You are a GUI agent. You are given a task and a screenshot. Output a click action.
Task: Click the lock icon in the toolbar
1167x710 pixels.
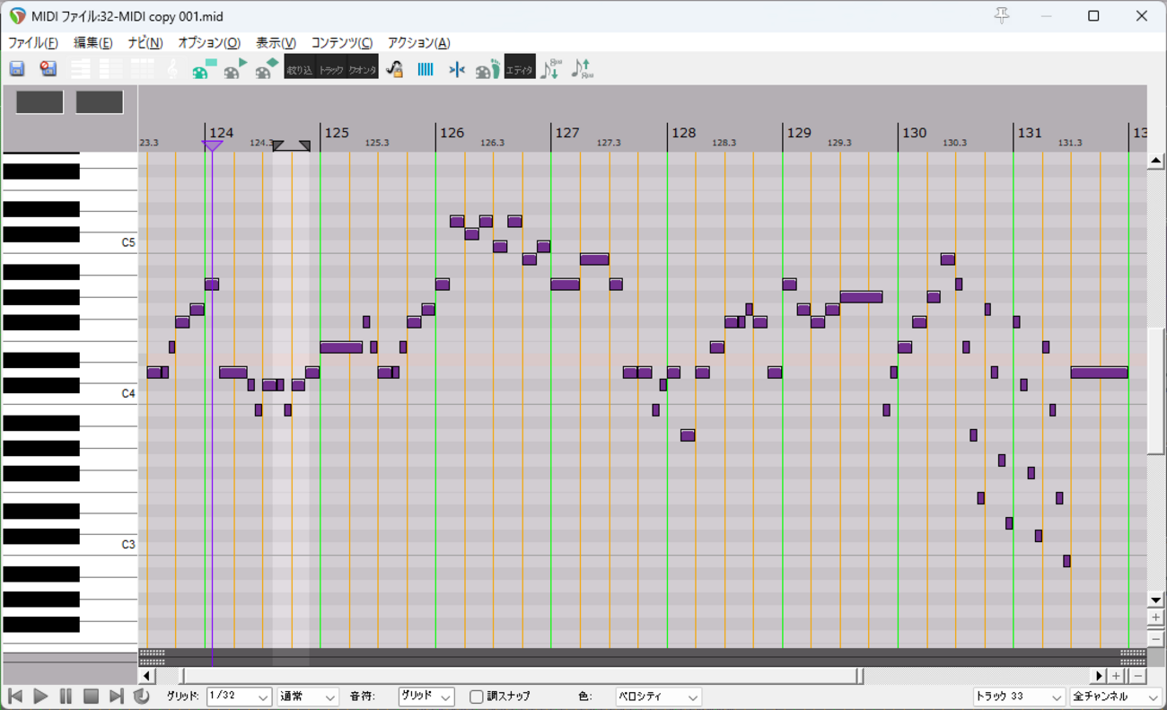[394, 68]
